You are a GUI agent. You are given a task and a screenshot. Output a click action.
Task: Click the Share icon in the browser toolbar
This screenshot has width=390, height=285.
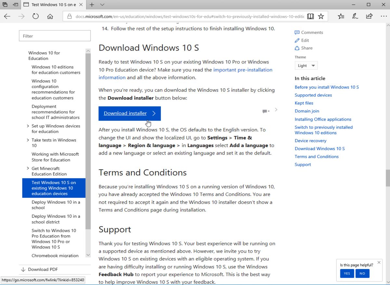coord(370,16)
